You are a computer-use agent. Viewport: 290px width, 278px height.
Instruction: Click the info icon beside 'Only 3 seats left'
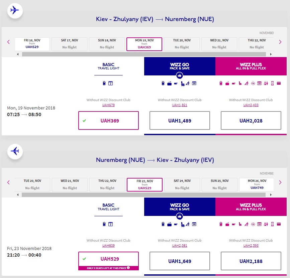coord(128,268)
